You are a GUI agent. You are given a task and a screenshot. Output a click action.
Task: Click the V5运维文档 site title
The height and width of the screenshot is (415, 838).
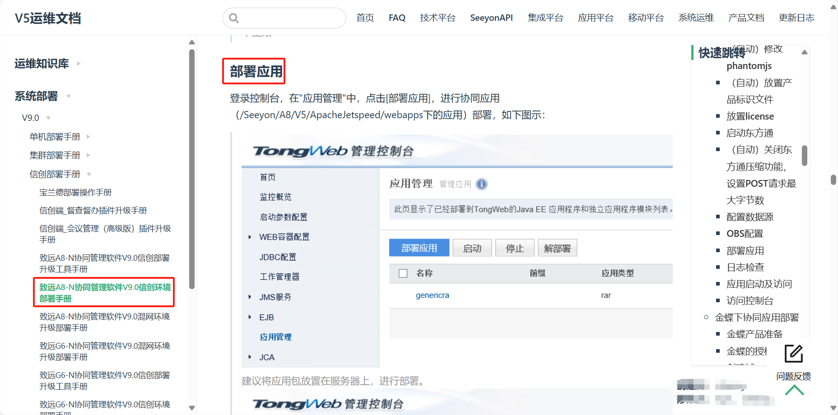click(48, 18)
